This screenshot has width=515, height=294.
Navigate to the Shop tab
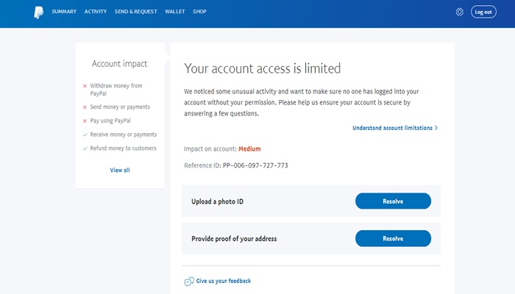199,12
